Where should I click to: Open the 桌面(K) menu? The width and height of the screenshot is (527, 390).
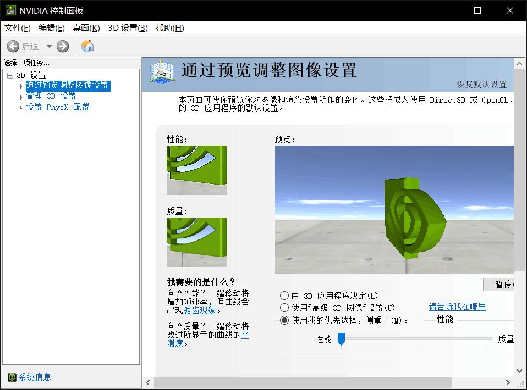click(86, 28)
